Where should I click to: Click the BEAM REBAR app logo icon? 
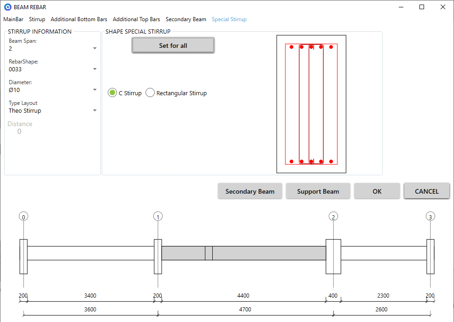point(7,7)
